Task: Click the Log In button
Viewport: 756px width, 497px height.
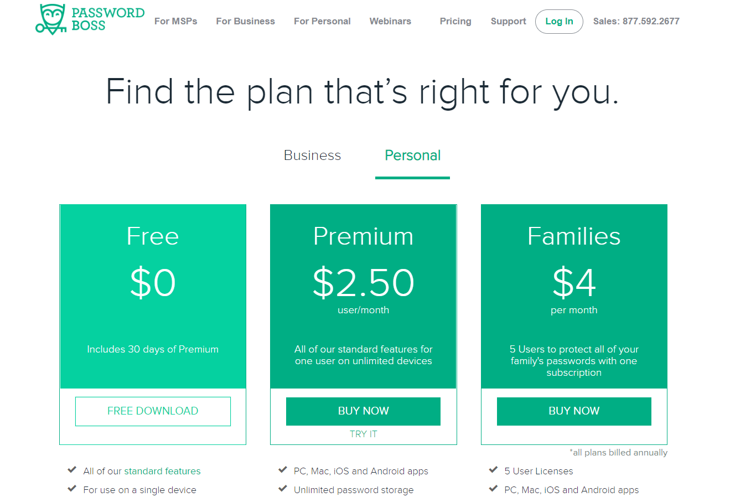Action: 559,22
